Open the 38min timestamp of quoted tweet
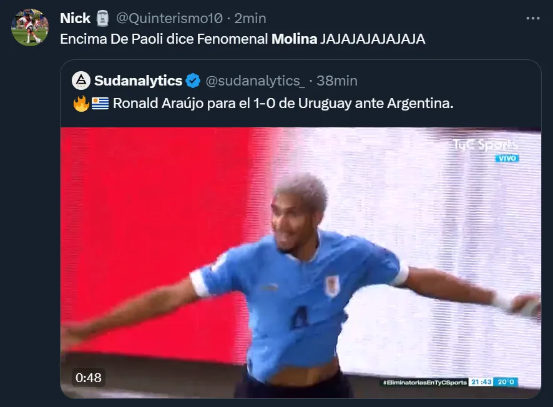553x407 pixels. click(x=337, y=81)
